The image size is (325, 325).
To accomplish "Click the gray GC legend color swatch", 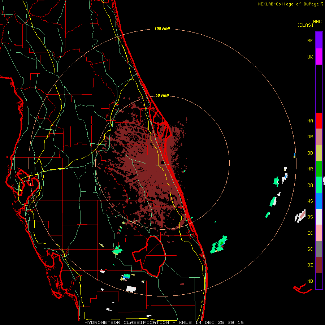I will tap(319, 249).
